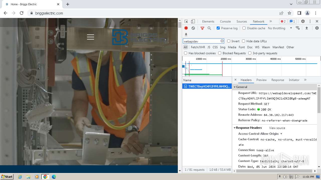Open the Windows Start button
Image resolution: width=321 pixels, height=180 pixels.
coord(7,176)
